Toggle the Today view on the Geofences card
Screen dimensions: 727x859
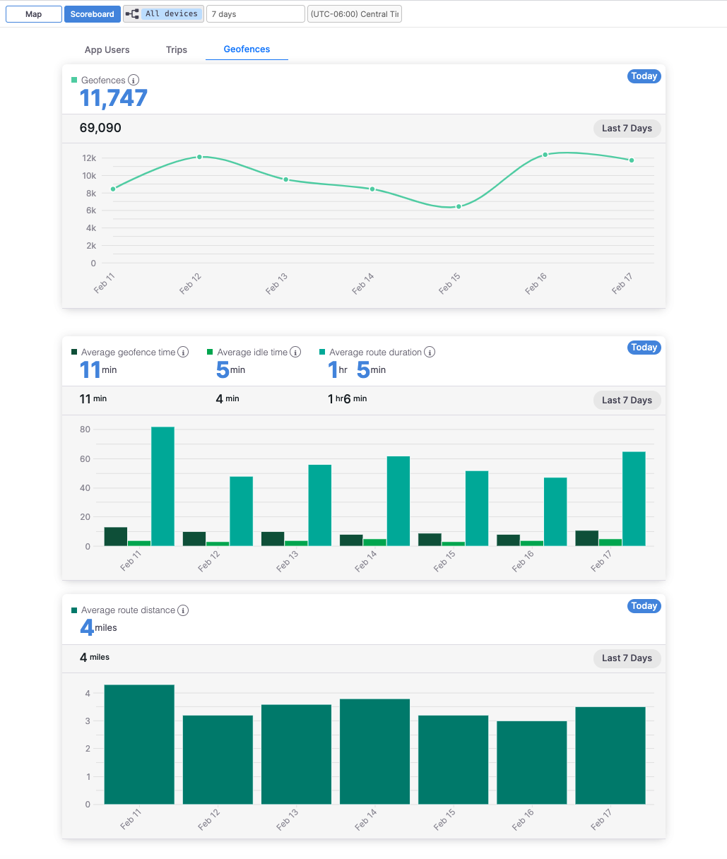coord(643,76)
